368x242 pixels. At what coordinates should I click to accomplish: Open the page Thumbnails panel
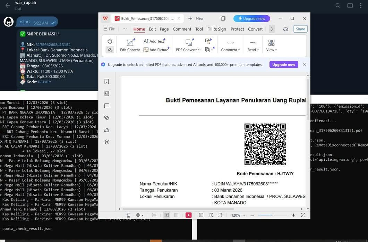tap(106, 93)
